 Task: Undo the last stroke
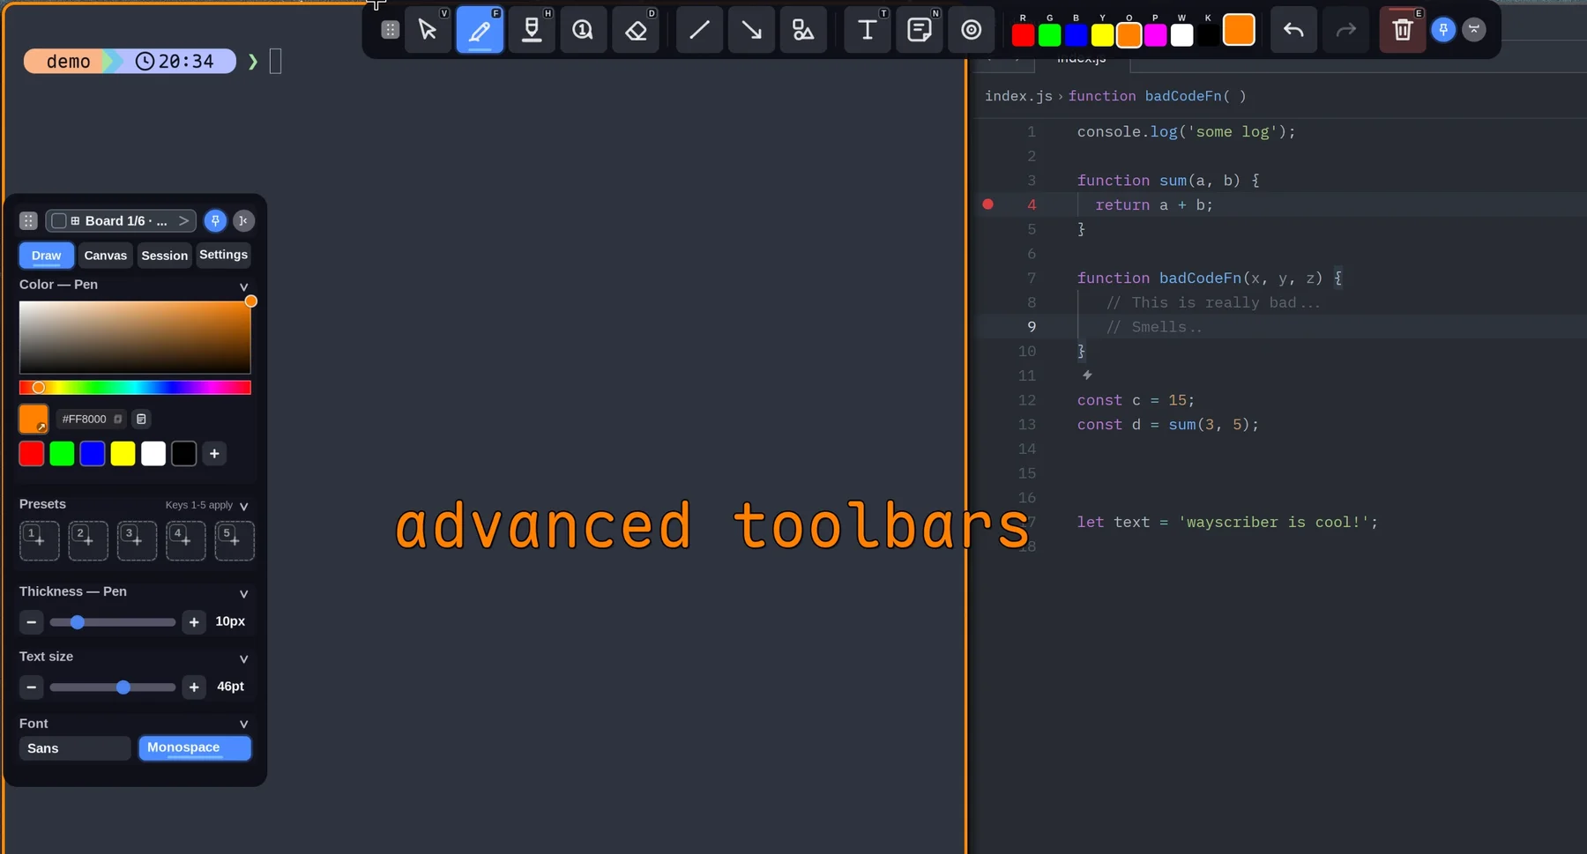coord(1293,30)
